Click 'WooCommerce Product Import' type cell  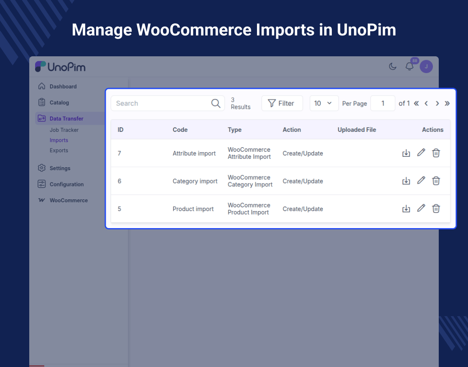pyautogui.click(x=249, y=209)
